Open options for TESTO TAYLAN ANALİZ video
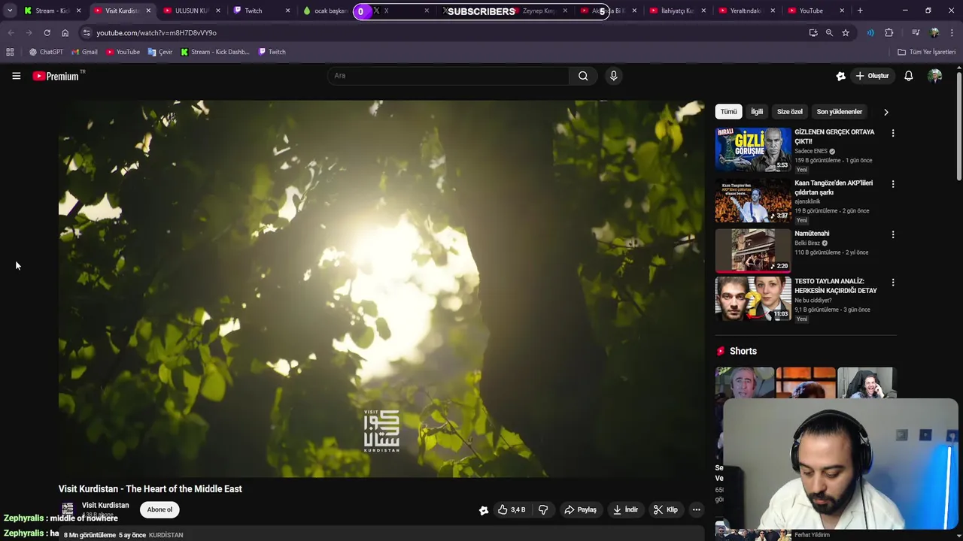The width and height of the screenshot is (963, 541). (893, 283)
